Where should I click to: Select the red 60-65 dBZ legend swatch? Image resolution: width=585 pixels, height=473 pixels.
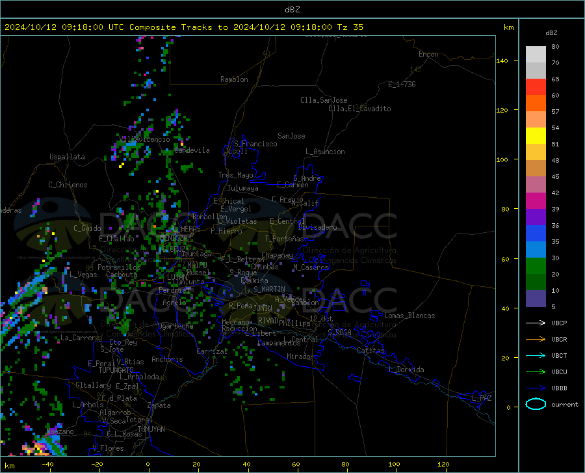pos(536,87)
